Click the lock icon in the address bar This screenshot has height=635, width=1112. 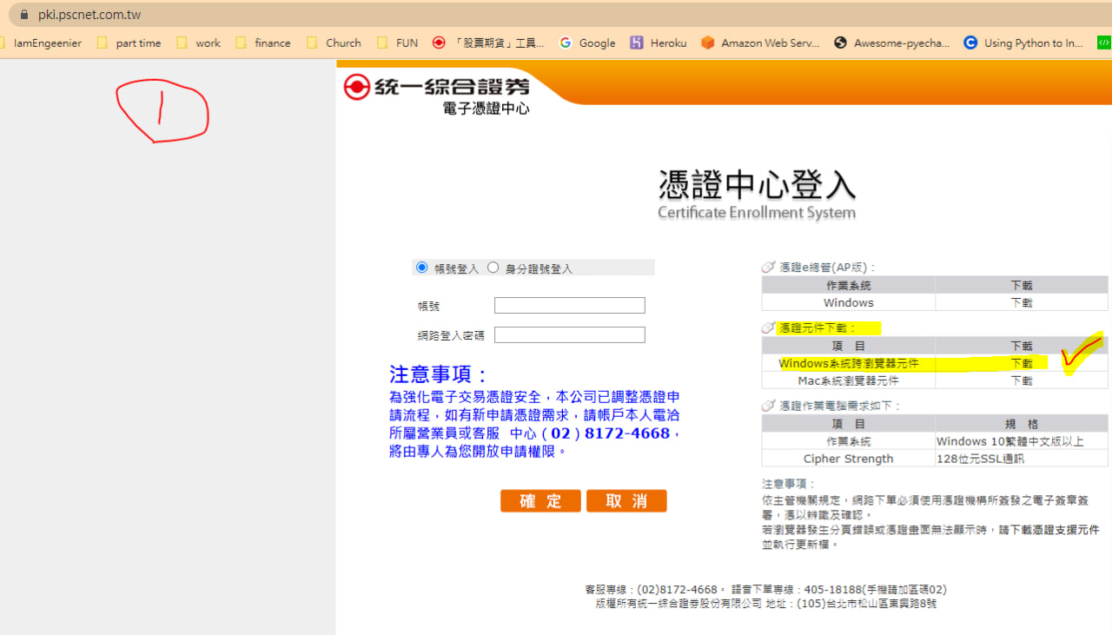pos(23,15)
